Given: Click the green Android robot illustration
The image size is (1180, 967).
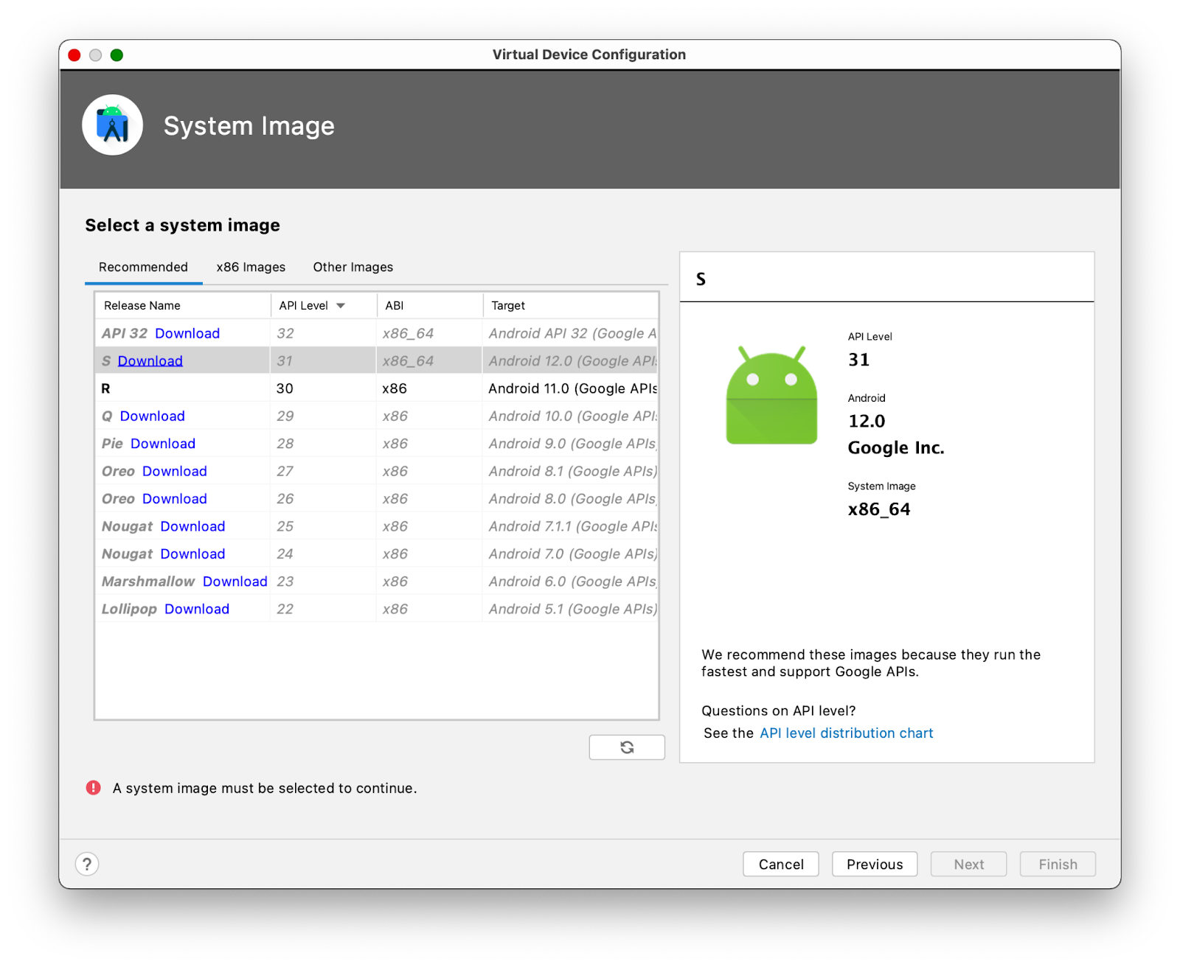Looking at the screenshot, I should point(771,393).
